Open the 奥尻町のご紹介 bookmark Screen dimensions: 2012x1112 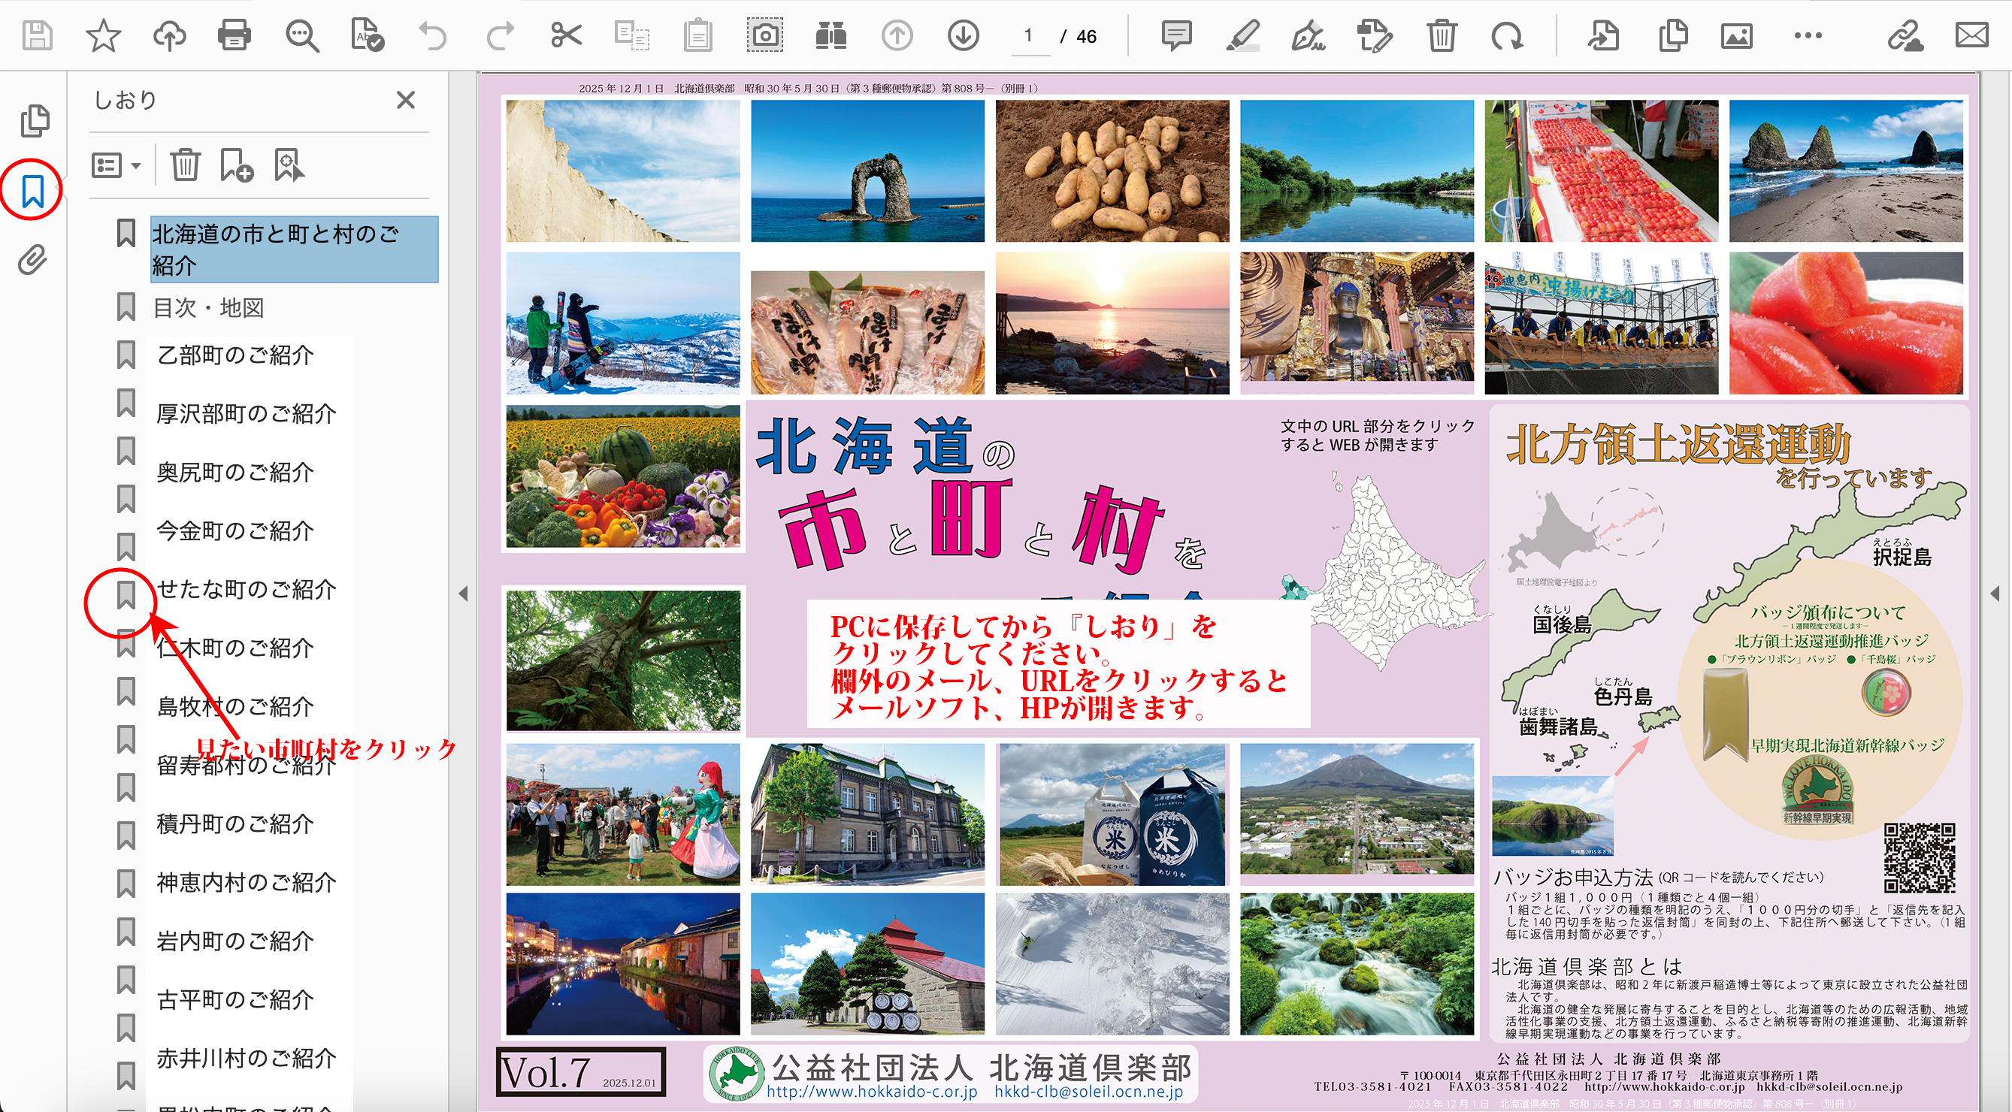[235, 473]
